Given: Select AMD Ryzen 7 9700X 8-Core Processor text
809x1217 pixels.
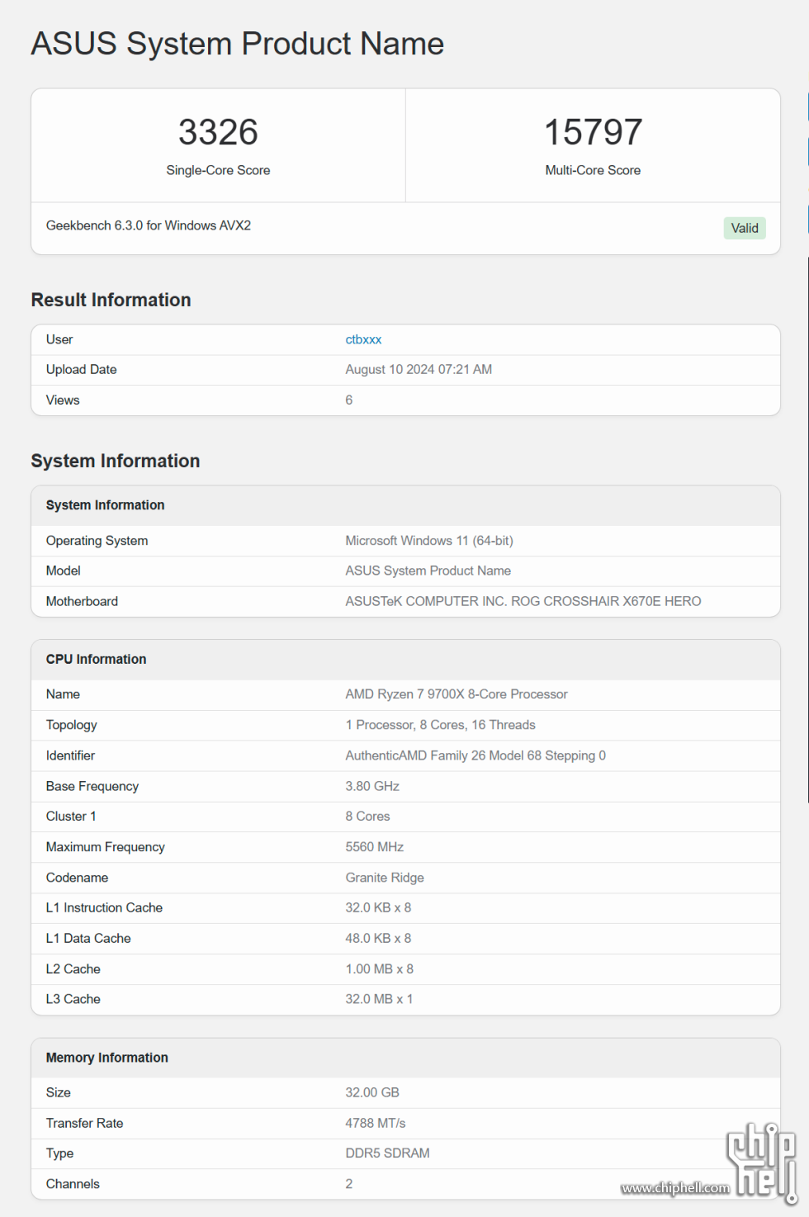Looking at the screenshot, I should click(x=457, y=694).
